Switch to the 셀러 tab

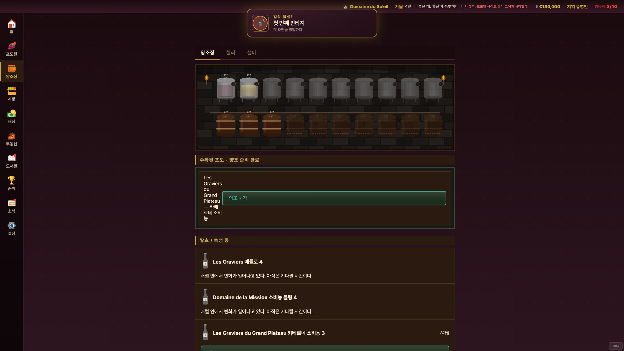[231, 53]
